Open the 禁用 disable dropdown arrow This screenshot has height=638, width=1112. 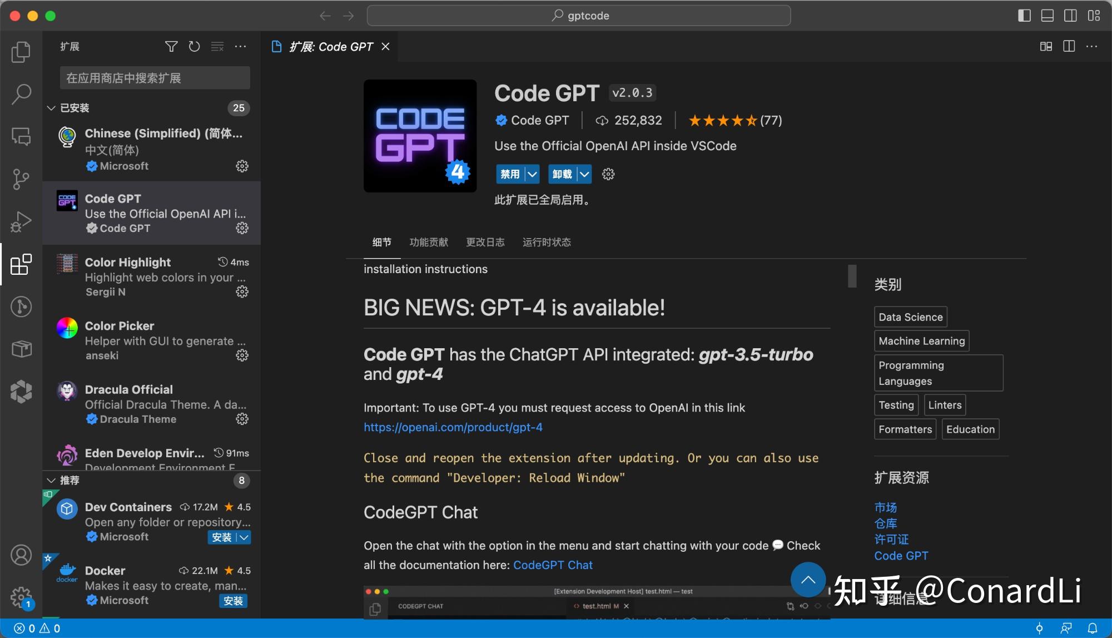coord(532,174)
